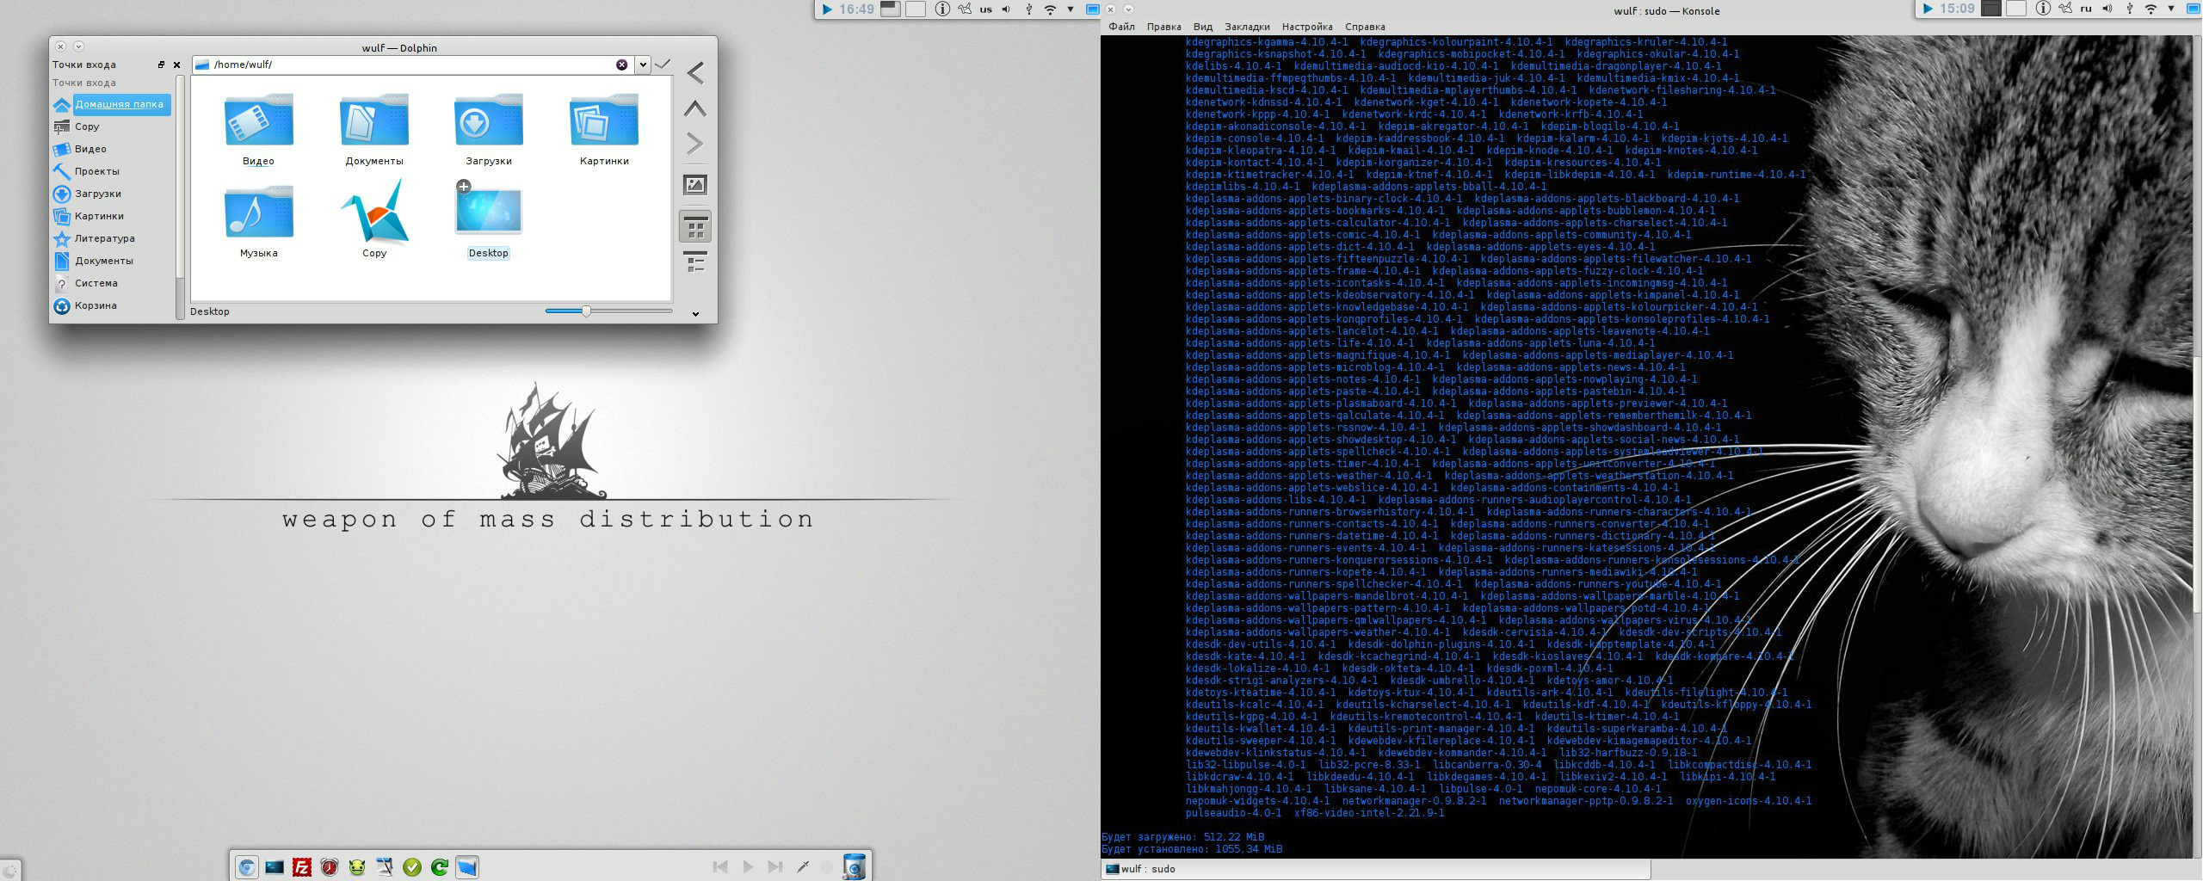The width and height of the screenshot is (2203, 881).
Task: Toggle image preview mode in Dolphin
Action: click(x=695, y=185)
